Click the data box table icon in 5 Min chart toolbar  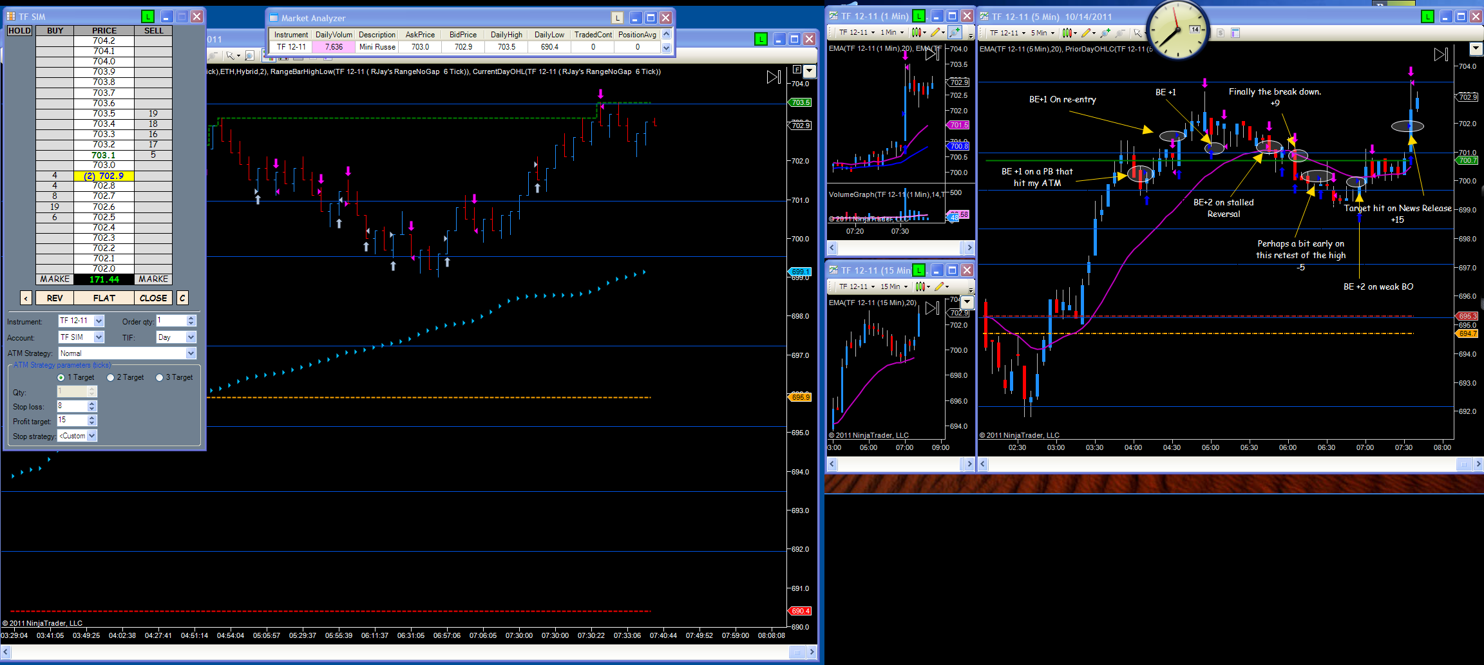coord(1235,33)
